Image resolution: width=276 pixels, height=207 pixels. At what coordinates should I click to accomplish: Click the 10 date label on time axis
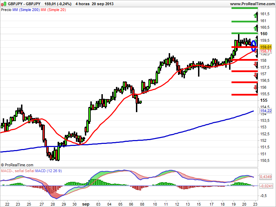(155, 204)
